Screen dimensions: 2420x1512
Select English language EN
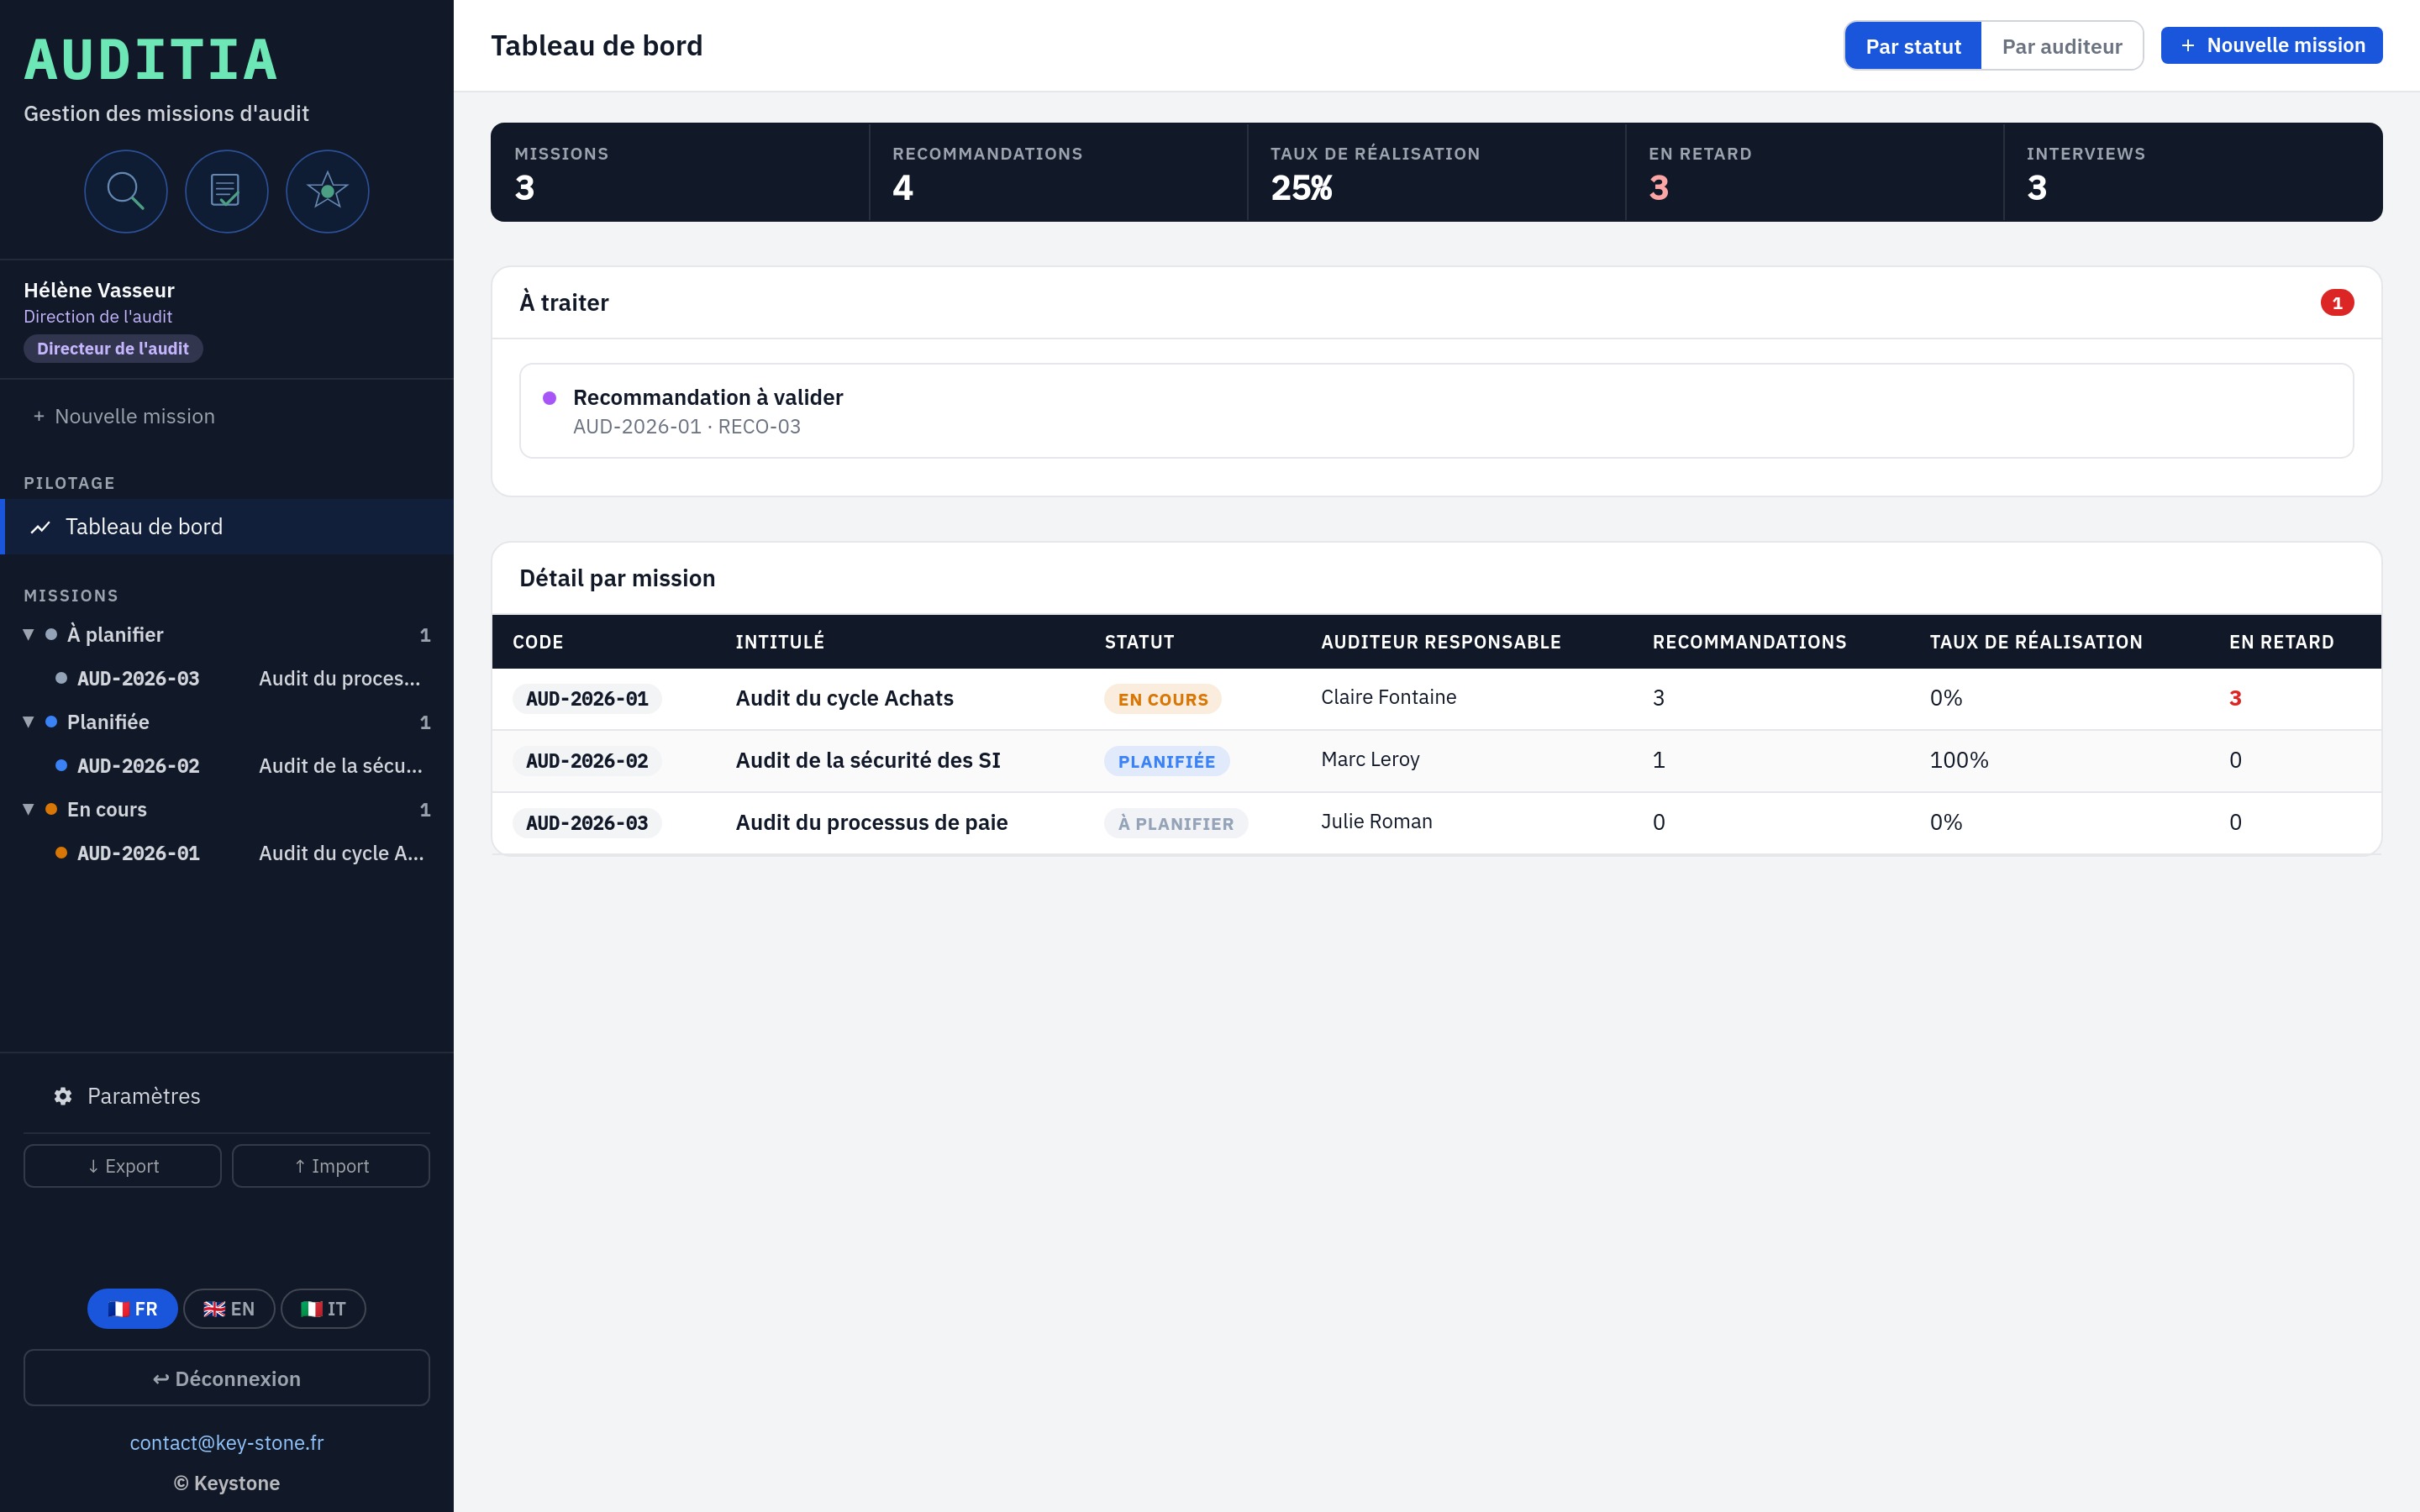click(x=229, y=1309)
